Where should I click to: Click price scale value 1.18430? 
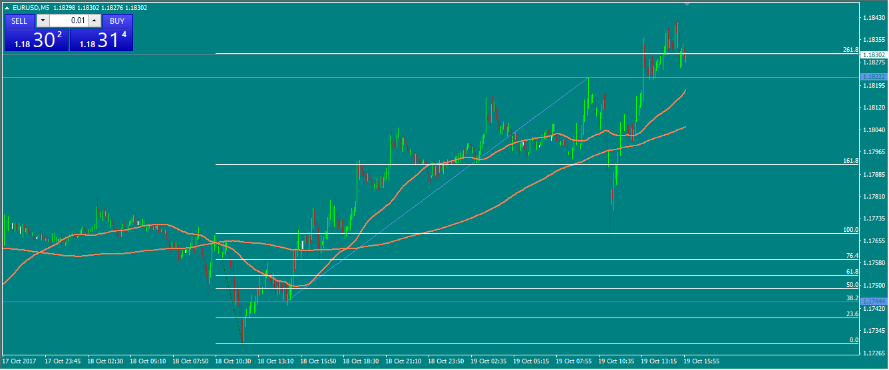click(874, 18)
